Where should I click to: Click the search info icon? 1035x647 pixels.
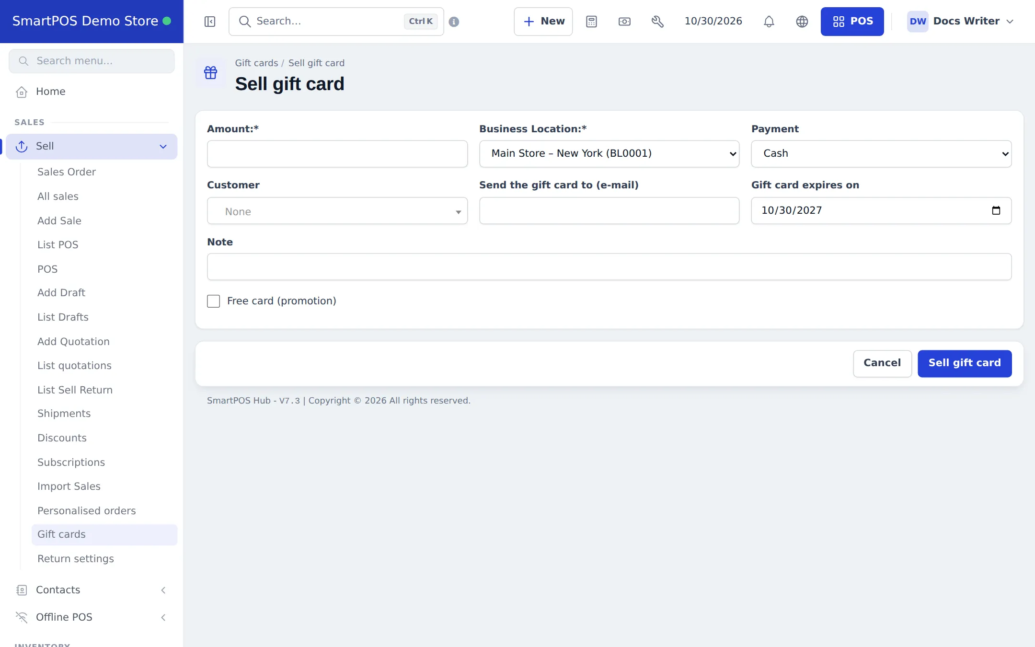point(454,22)
